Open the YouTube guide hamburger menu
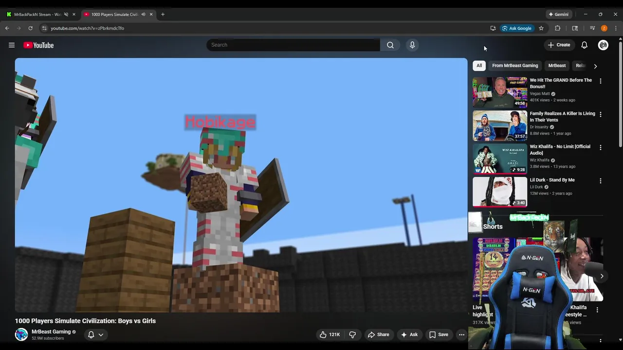 point(12,45)
